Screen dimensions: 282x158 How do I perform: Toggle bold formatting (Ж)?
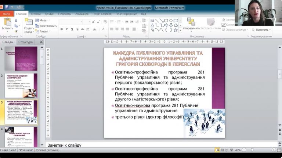click(x=62, y=29)
